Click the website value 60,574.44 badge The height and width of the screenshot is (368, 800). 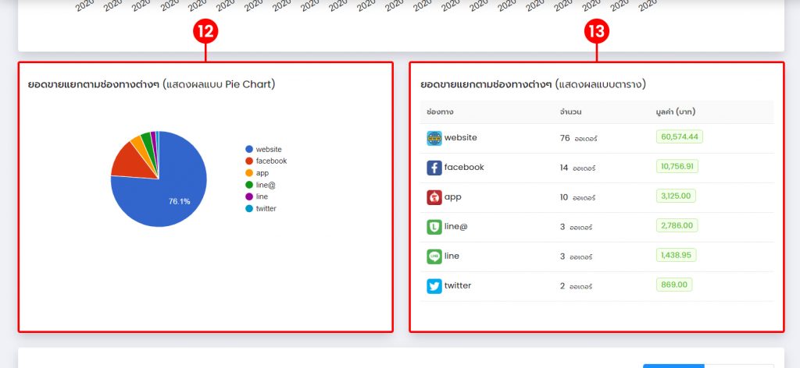coord(680,136)
